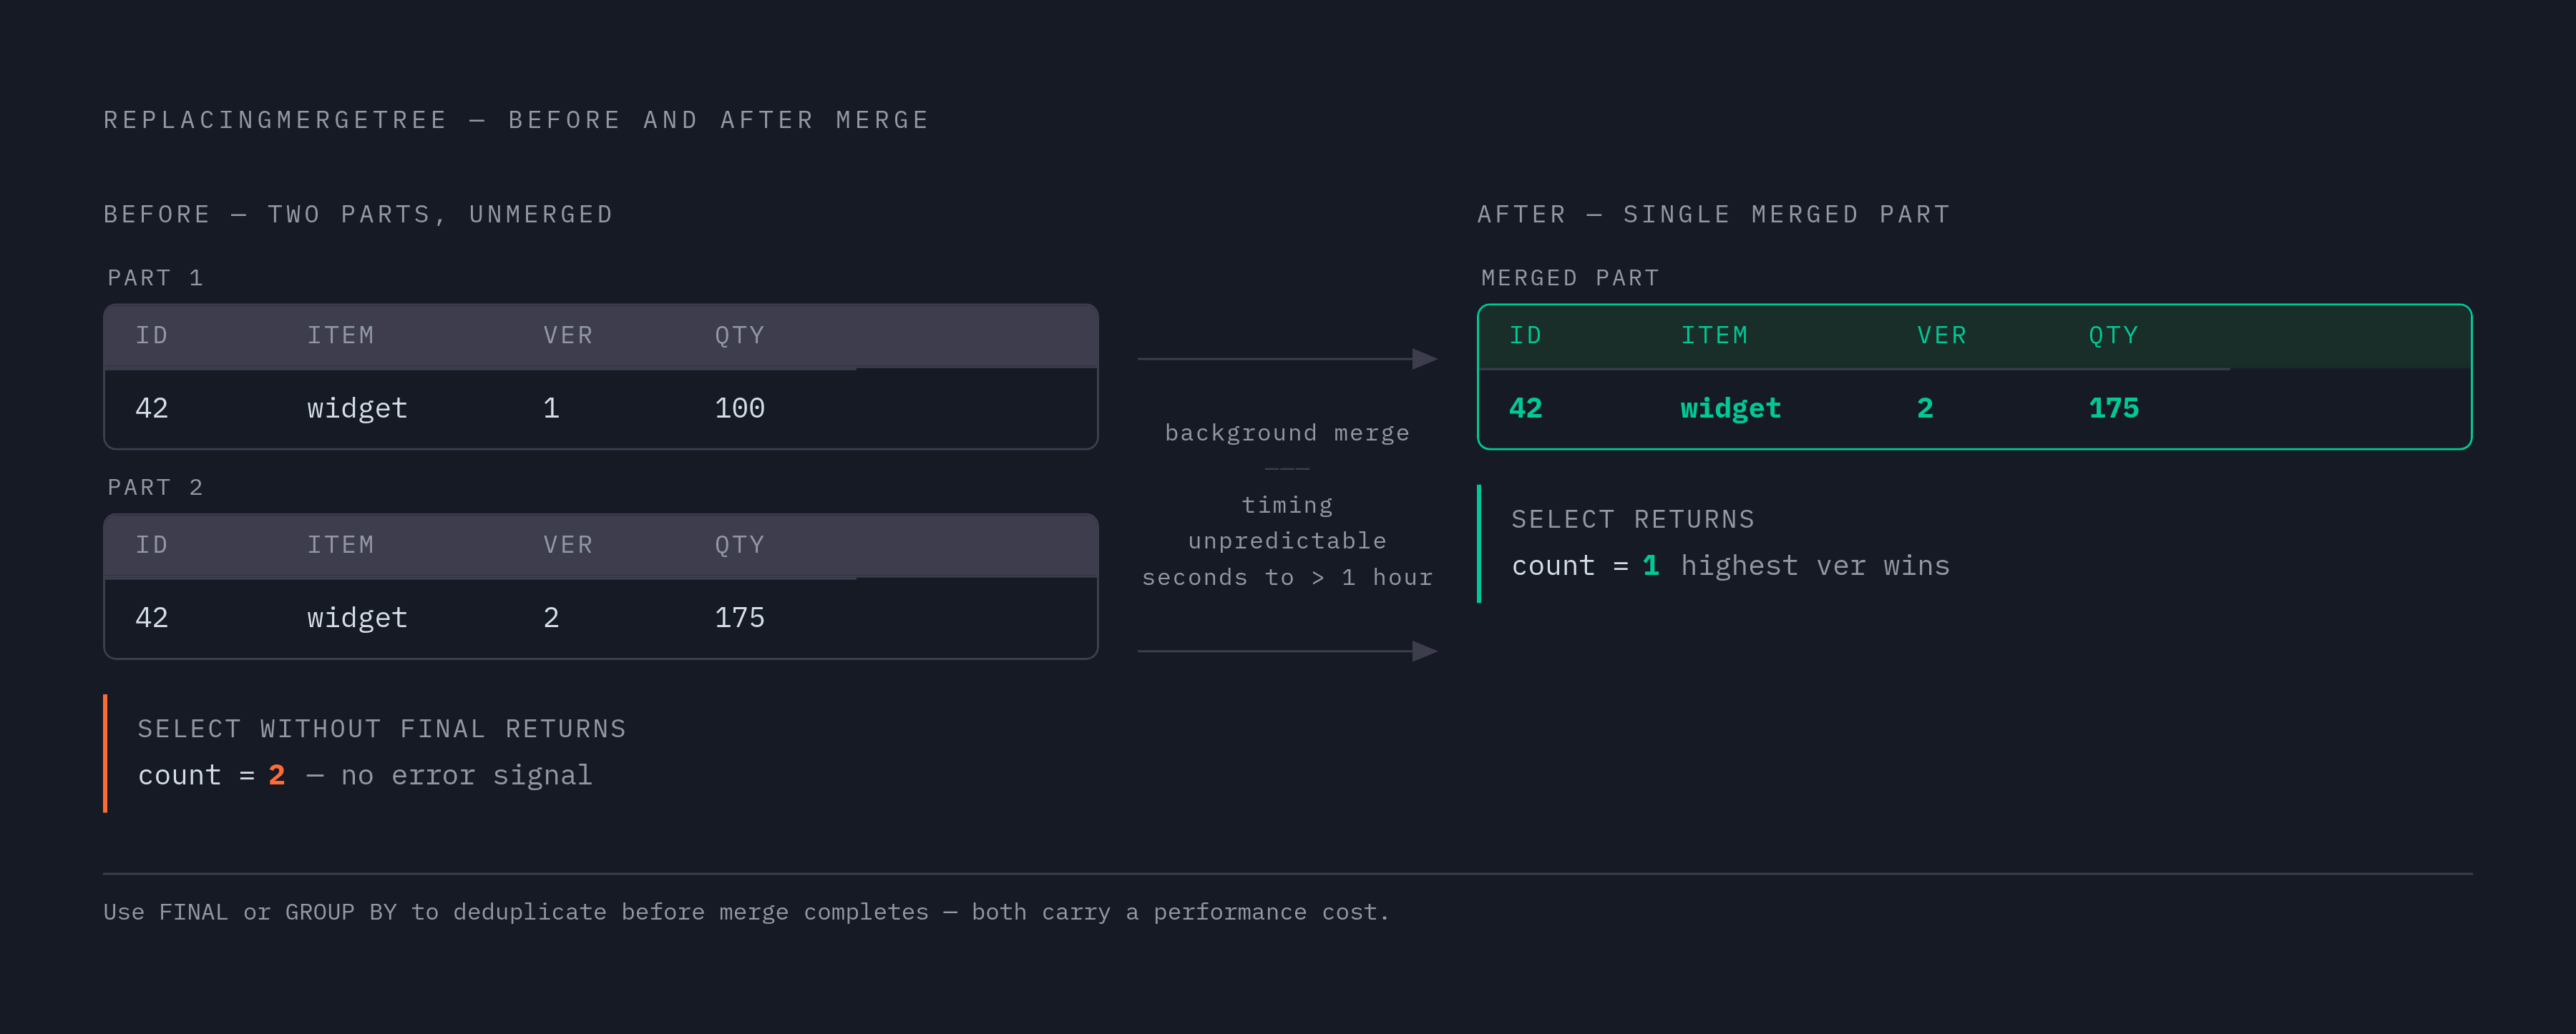This screenshot has width=2576, height=1034.
Task: Select the 'AFTER — SINGLE MERGED PART' heading
Action: (1714, 215)
